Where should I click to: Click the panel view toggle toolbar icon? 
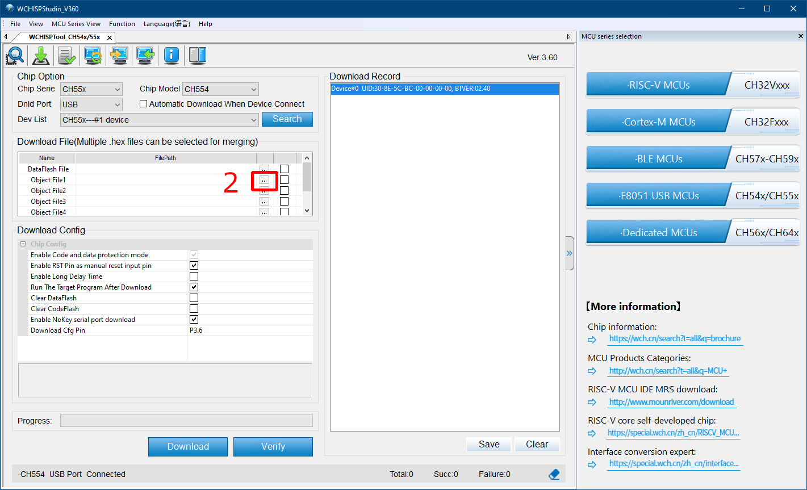coord(197,55)
